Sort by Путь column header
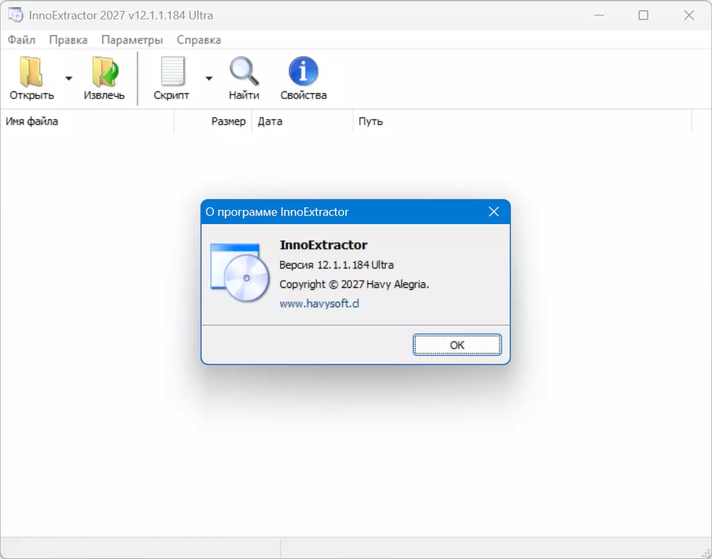Screen dimensions: 712x559 coord(522,121)
